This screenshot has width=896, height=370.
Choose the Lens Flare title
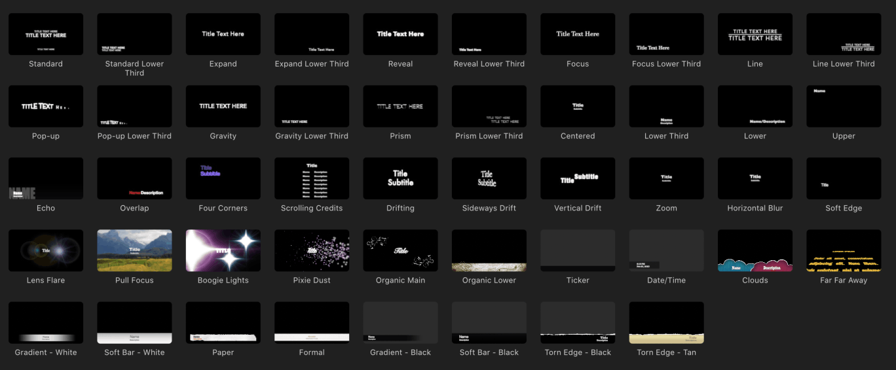click(x=46, y=250)
